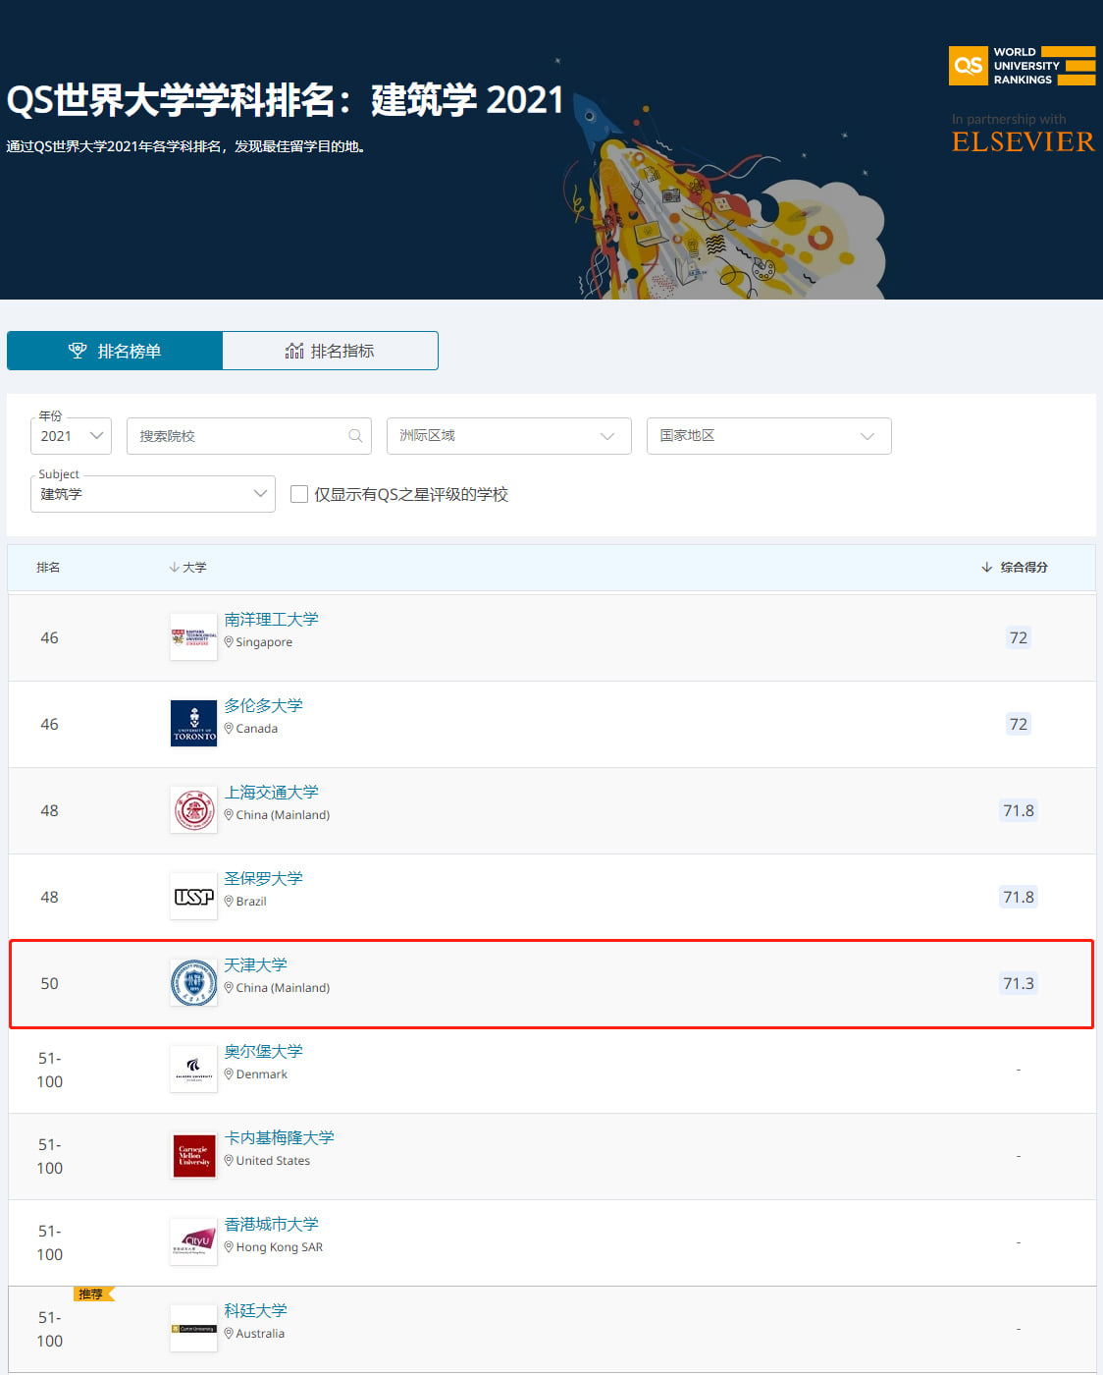Click the QS World University Rankings logo
The image size is (1103, 1375).
pos(1022,66)
